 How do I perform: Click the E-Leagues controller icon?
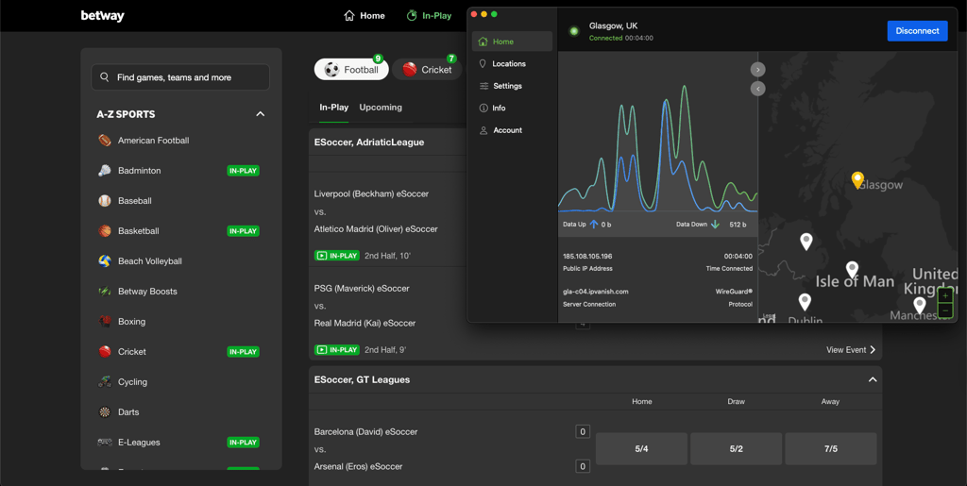[105, 442]
